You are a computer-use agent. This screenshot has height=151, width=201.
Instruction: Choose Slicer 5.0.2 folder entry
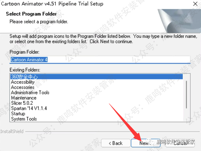22,103
